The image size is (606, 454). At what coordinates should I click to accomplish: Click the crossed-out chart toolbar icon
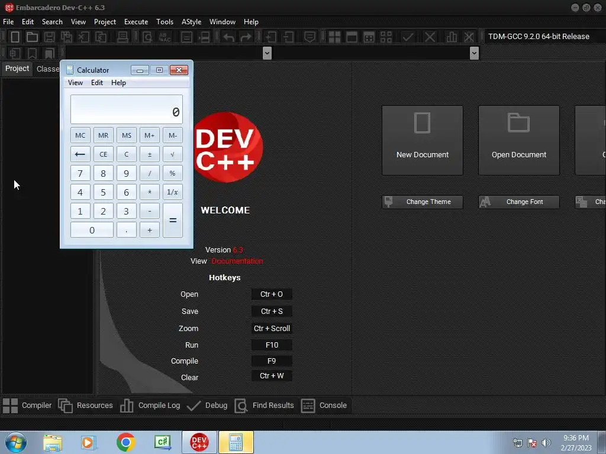(x=469, y=37)
